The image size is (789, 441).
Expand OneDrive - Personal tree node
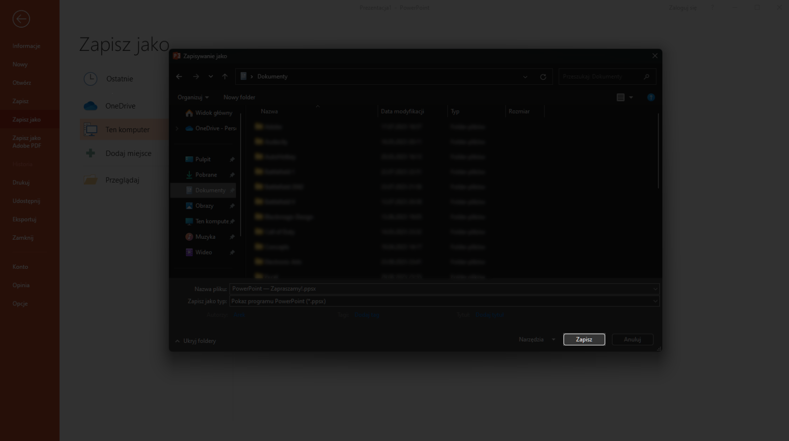pyautogui.click(x=177, y=128)
